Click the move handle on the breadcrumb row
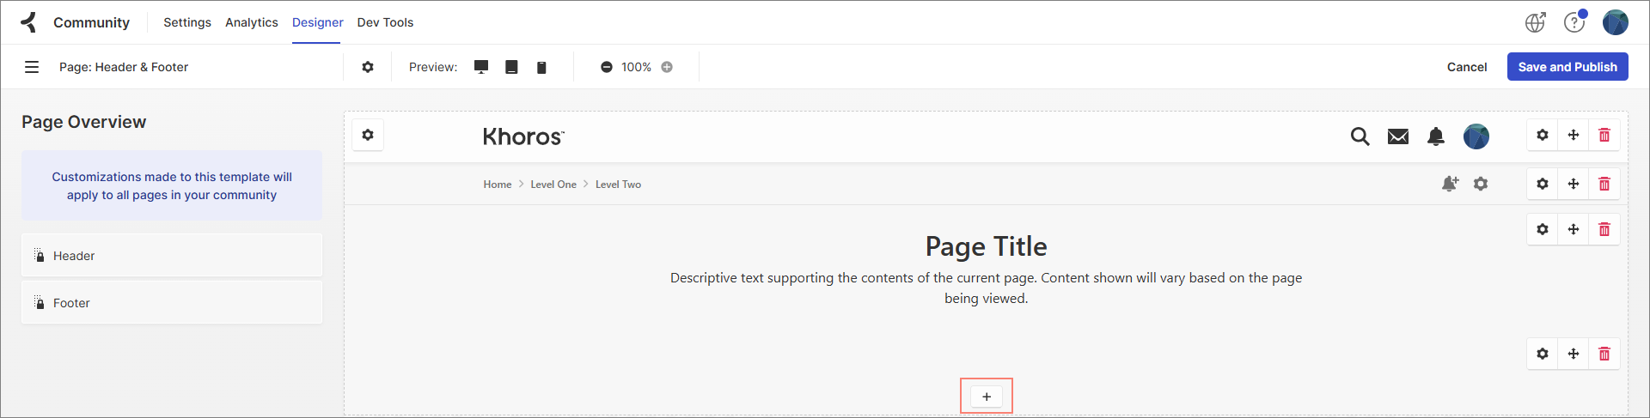1650x418 pixels. click(1573, 184)
